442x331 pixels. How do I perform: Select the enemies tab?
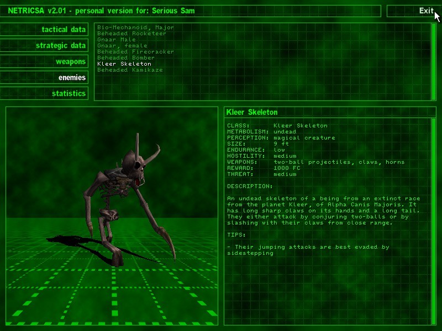click(x=44, y=77)
